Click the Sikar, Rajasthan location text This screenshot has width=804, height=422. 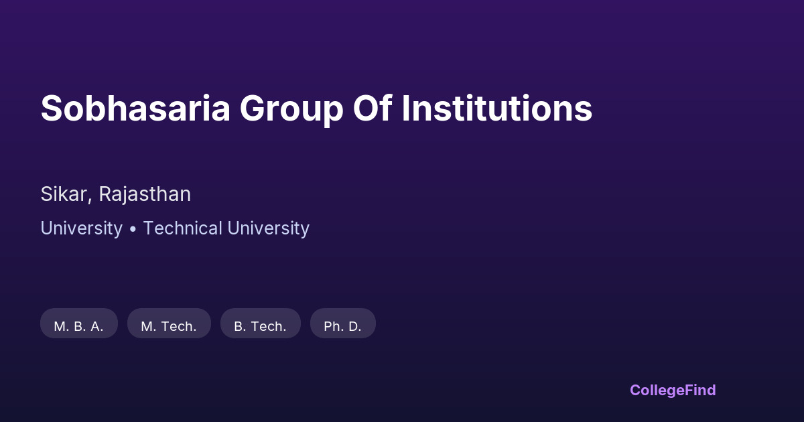(115, 194)
